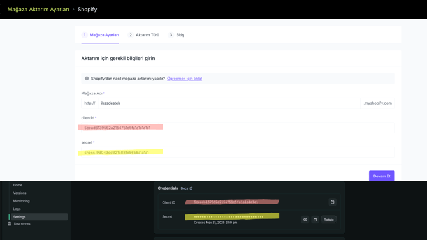Viewport: 427px width, 240px height.
Task: Click the Rotate secret button
Action: point(329,220)
